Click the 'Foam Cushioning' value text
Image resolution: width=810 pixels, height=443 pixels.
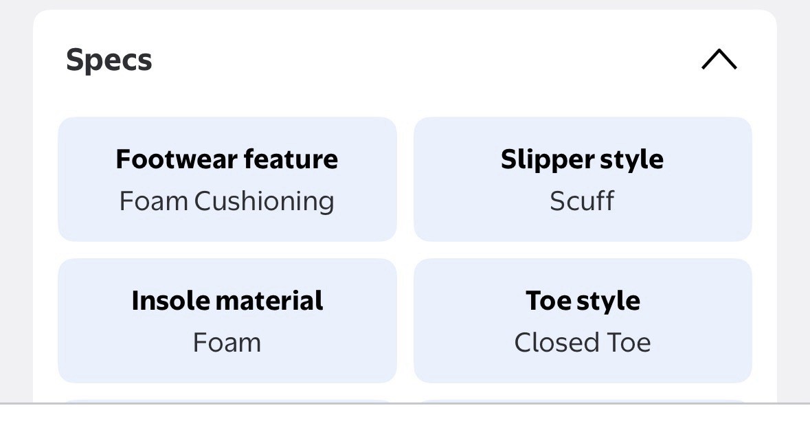227,201
